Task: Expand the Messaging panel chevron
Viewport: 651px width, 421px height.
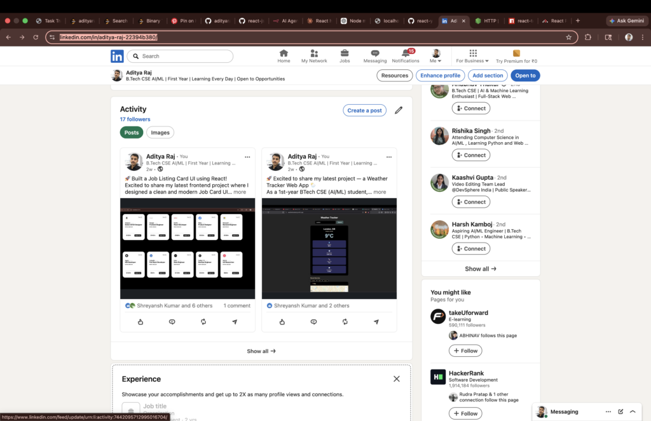Action: click(x=633, y=412)
